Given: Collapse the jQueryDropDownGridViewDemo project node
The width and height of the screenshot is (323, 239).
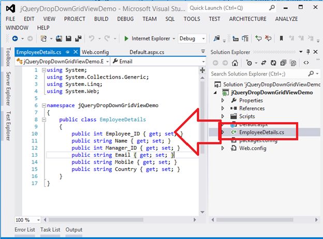Looking at the screenshot, I should (215, 93).
